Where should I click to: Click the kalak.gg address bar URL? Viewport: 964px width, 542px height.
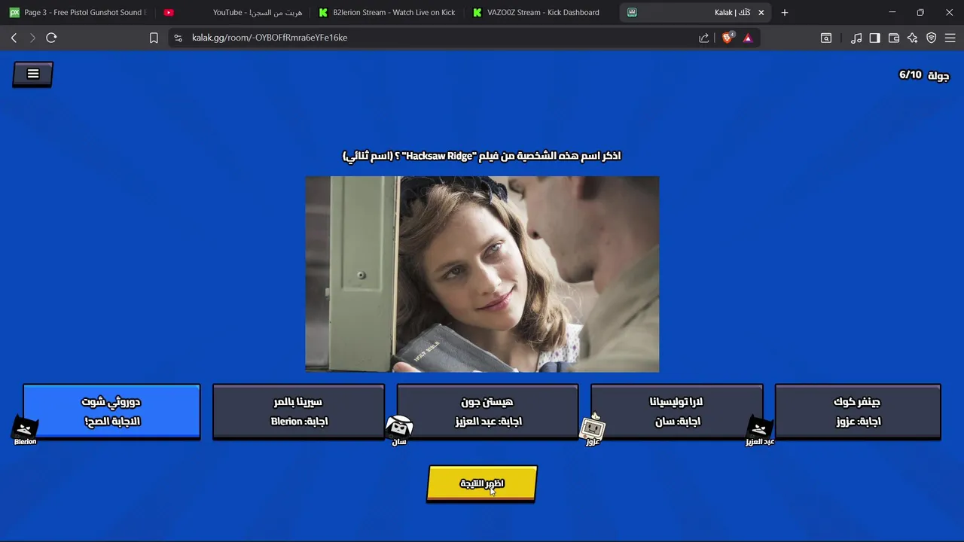pyautogui.click(x=270, y=38)
